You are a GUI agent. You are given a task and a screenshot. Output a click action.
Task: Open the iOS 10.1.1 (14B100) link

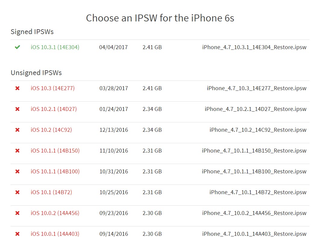[x=55, y=172]
